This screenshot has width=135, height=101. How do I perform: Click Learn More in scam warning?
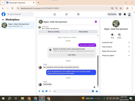(72, 55)
